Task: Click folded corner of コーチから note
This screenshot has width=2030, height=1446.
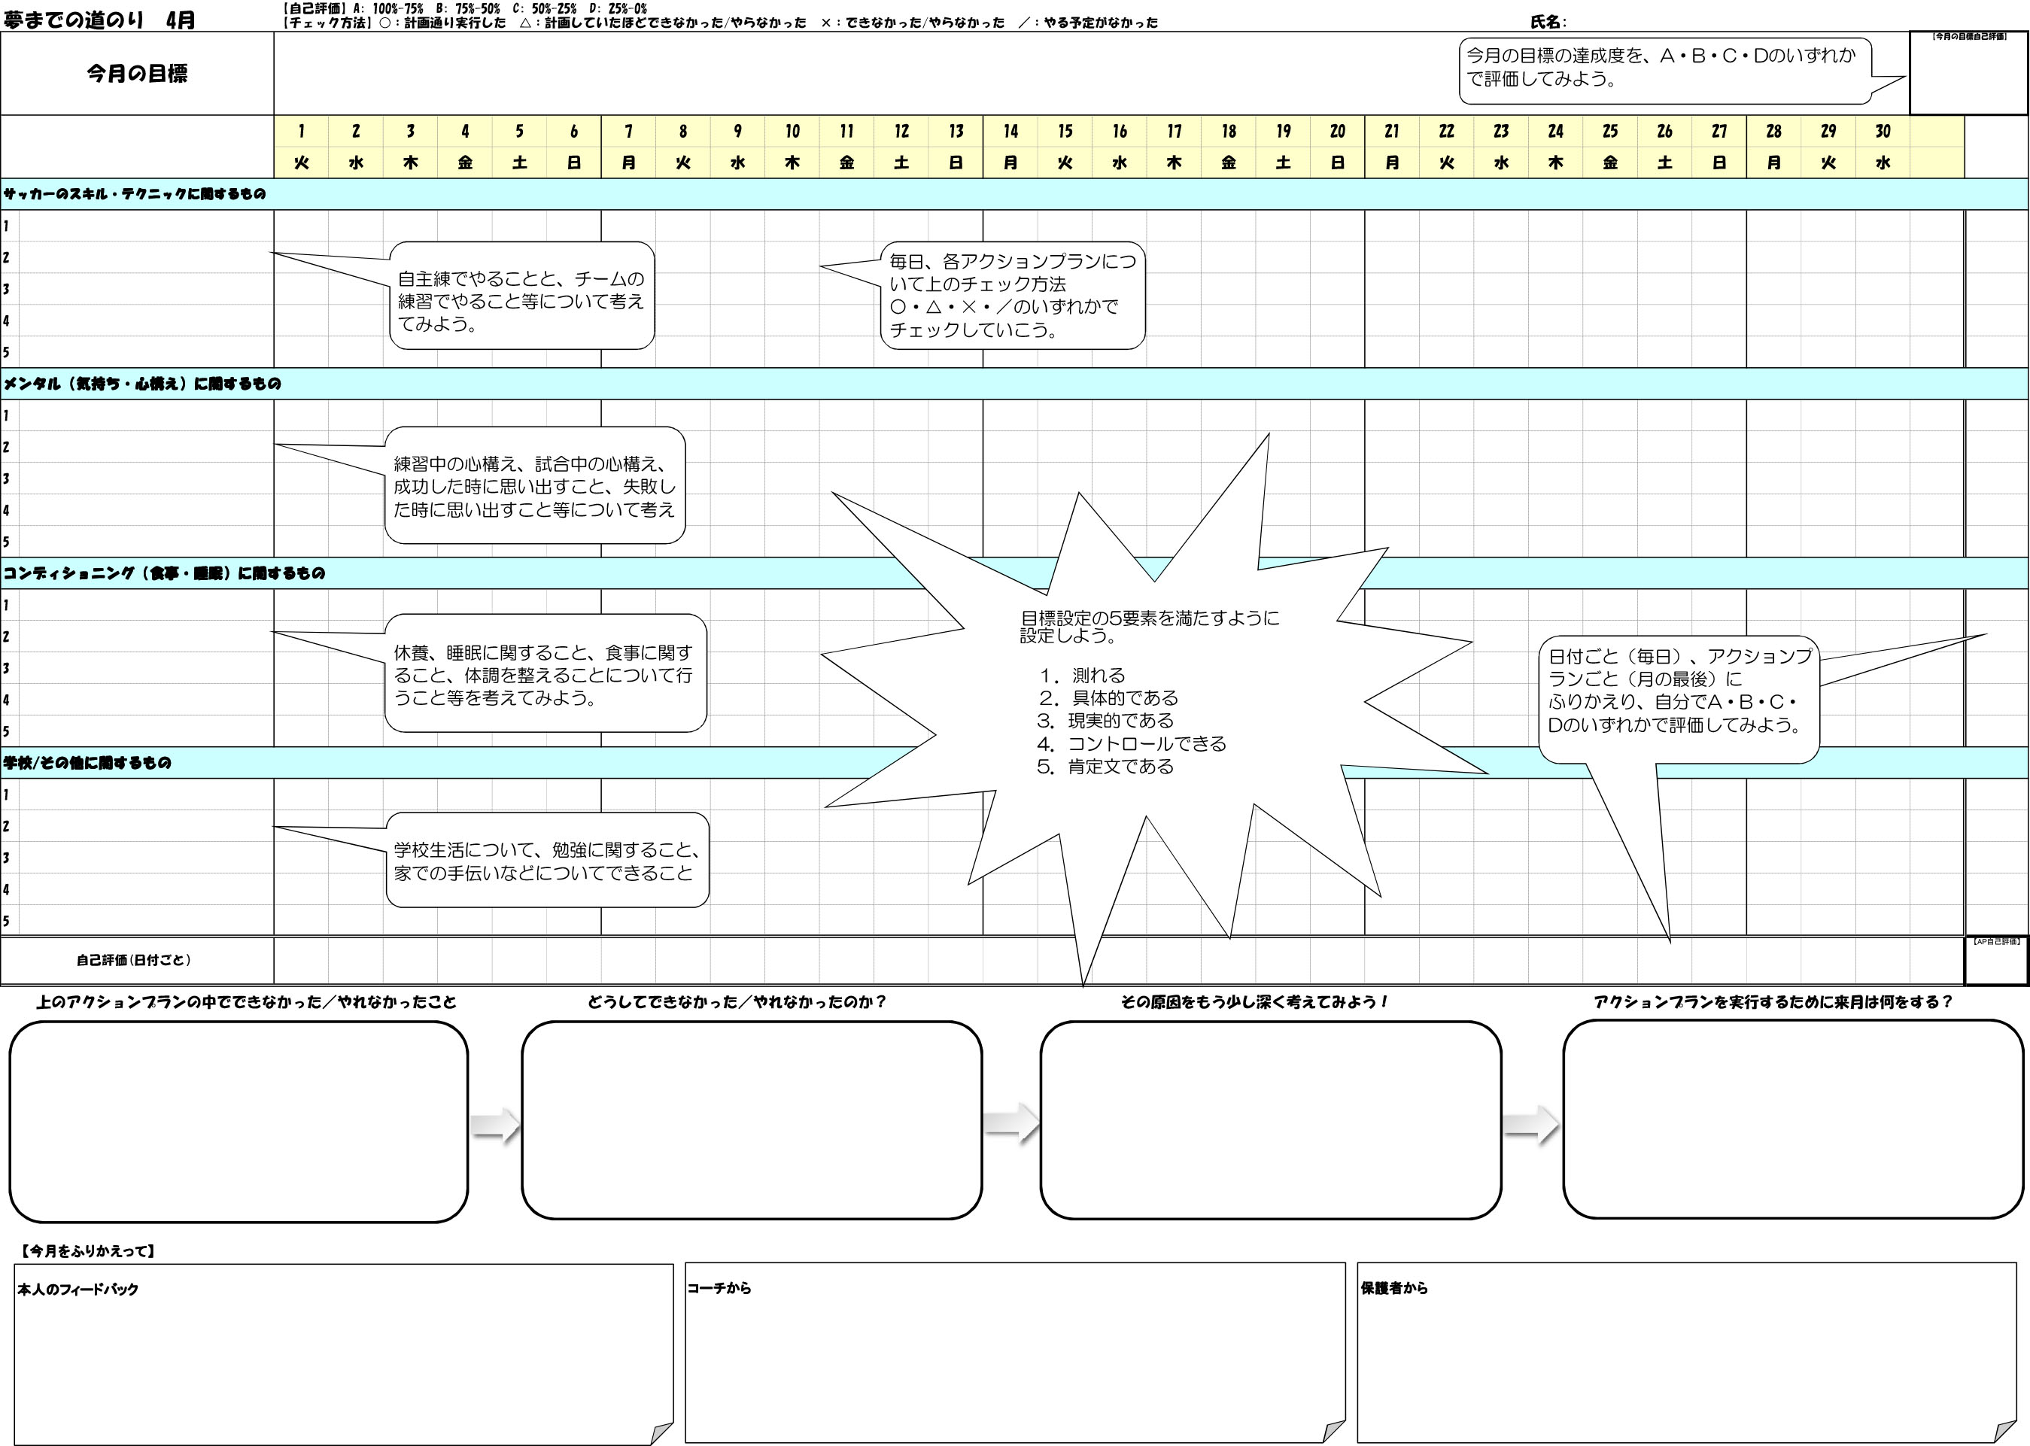Action: [x=1333, y=1431]
